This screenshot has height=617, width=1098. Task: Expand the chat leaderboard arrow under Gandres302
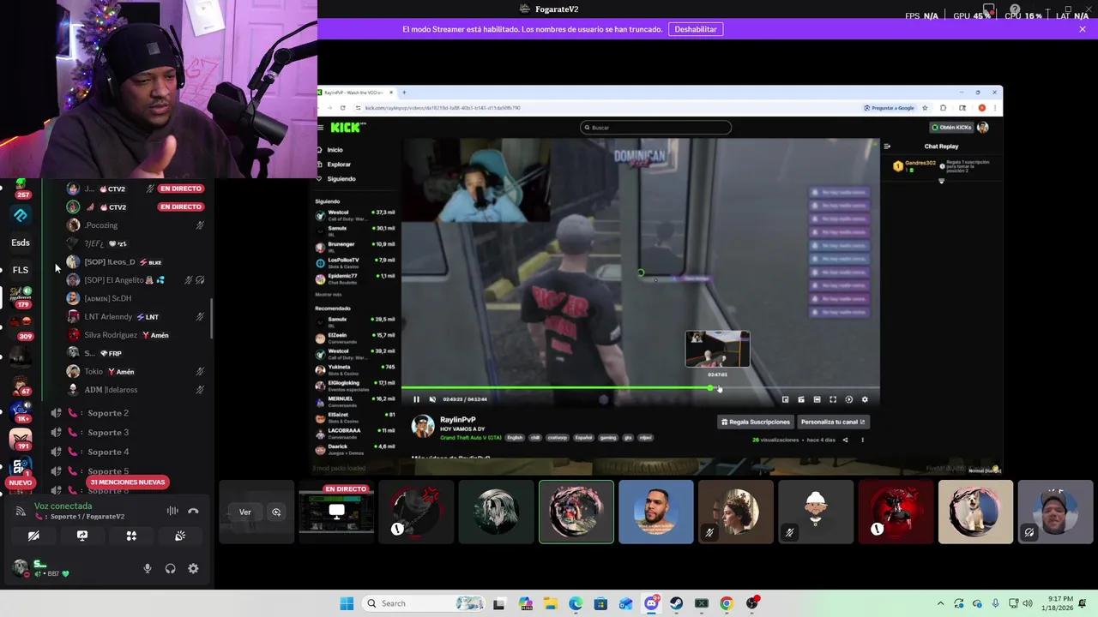[941, 181]
